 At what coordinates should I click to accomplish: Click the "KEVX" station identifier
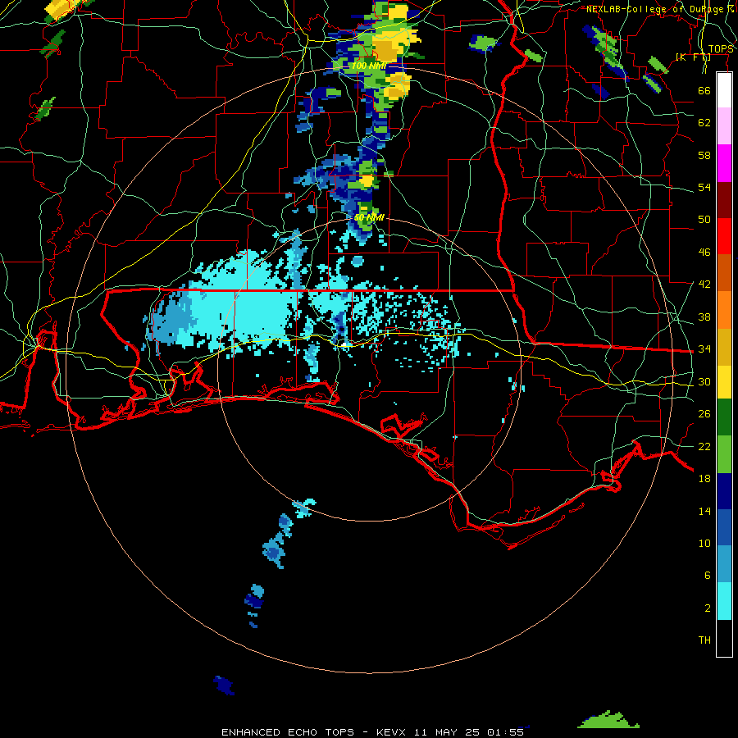(x=392, y=732)
